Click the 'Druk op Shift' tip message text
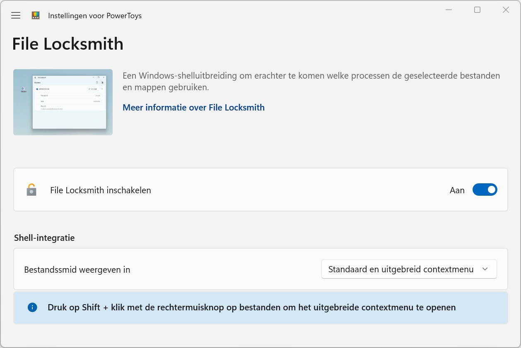The image size is (521, 348). [x=251, y=307]
